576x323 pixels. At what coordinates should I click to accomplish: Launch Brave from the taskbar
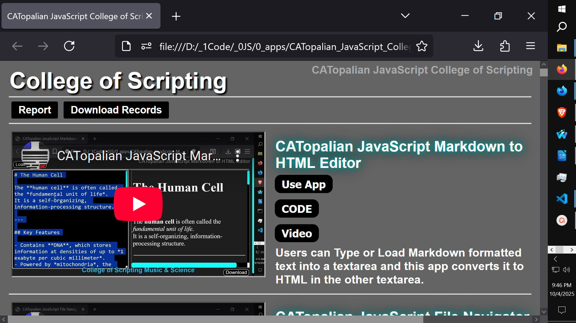pos(562,112)
